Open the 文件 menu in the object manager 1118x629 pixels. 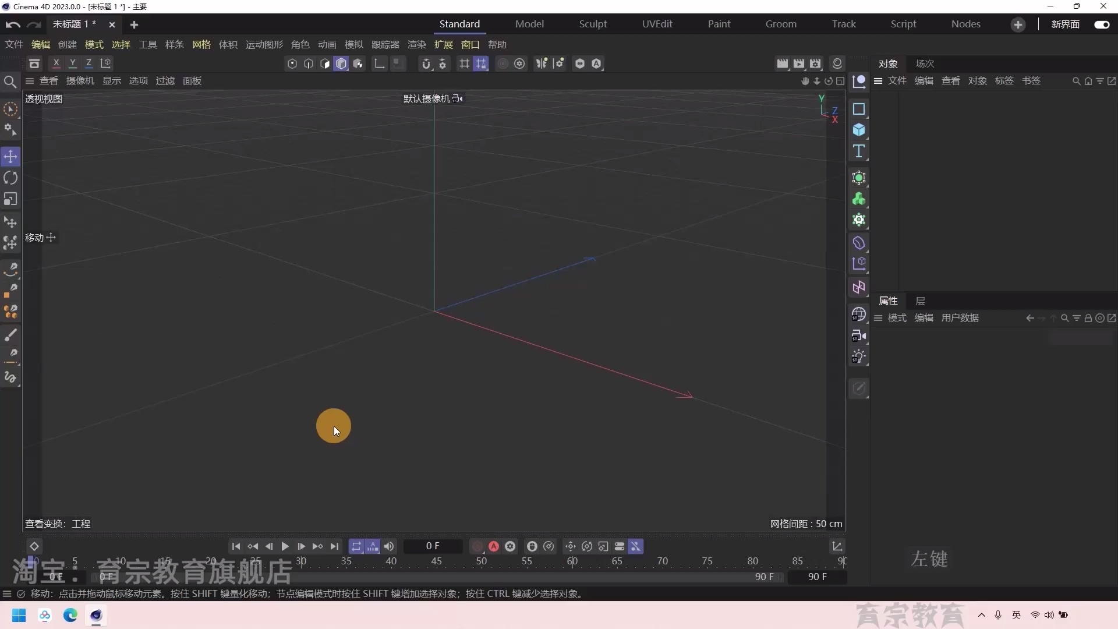click(897, 81)
